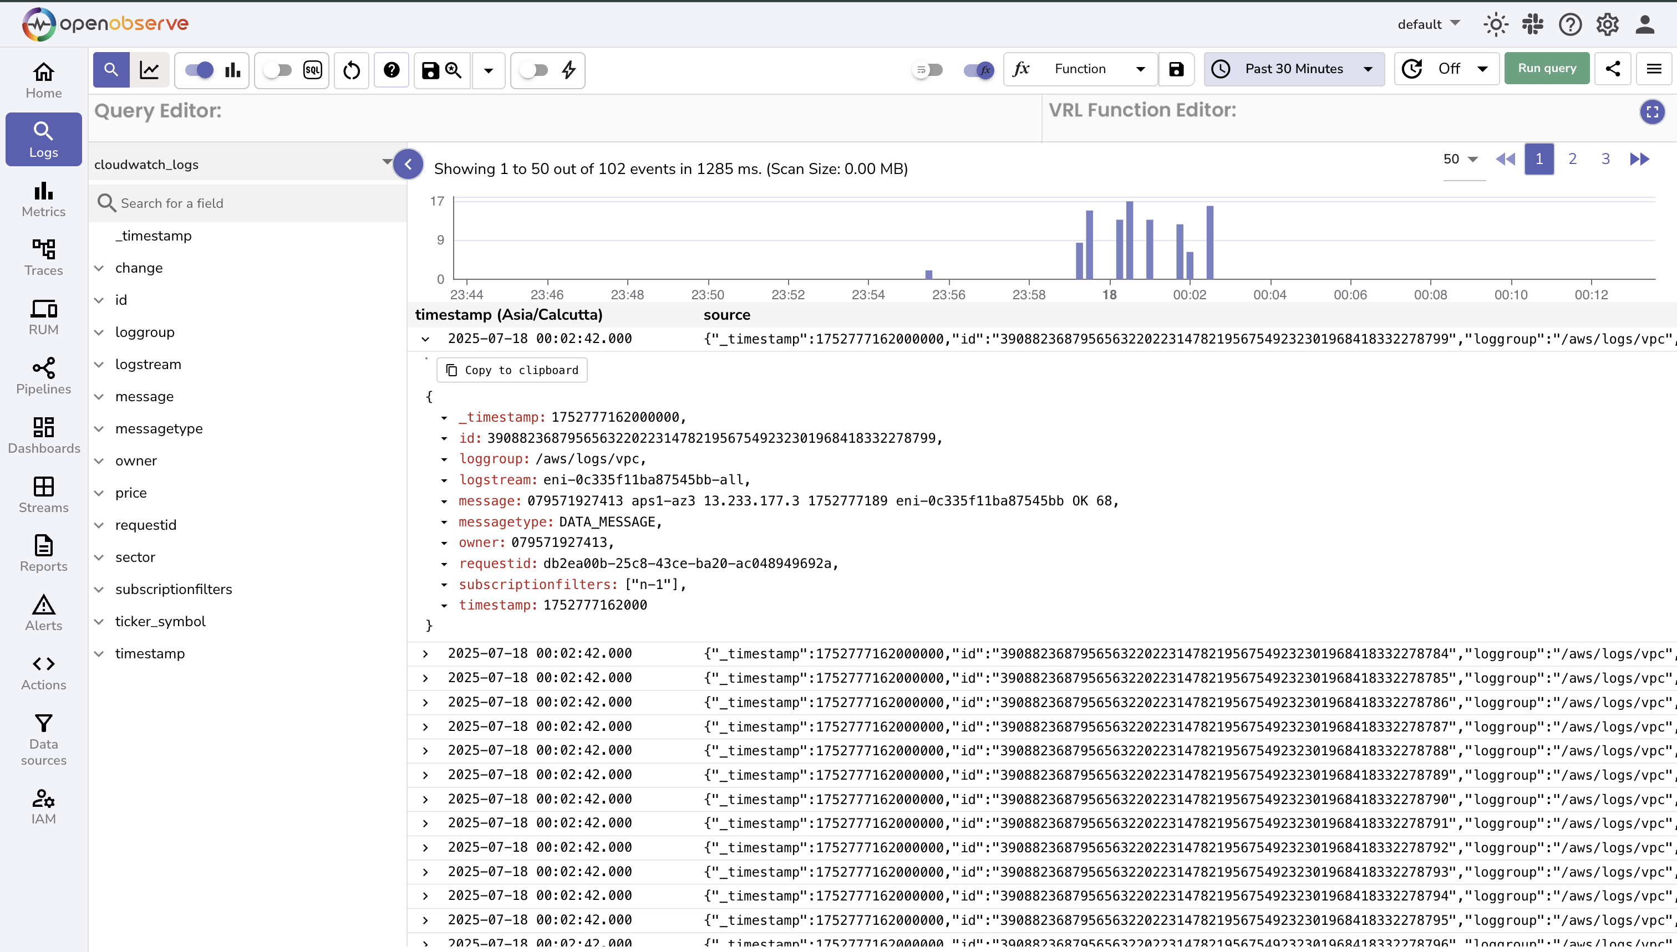This screenshot has height=952, width=1677.
Task: Expand the loggroup field in field list
Action: pyautogui.click(x=99, y=332)
